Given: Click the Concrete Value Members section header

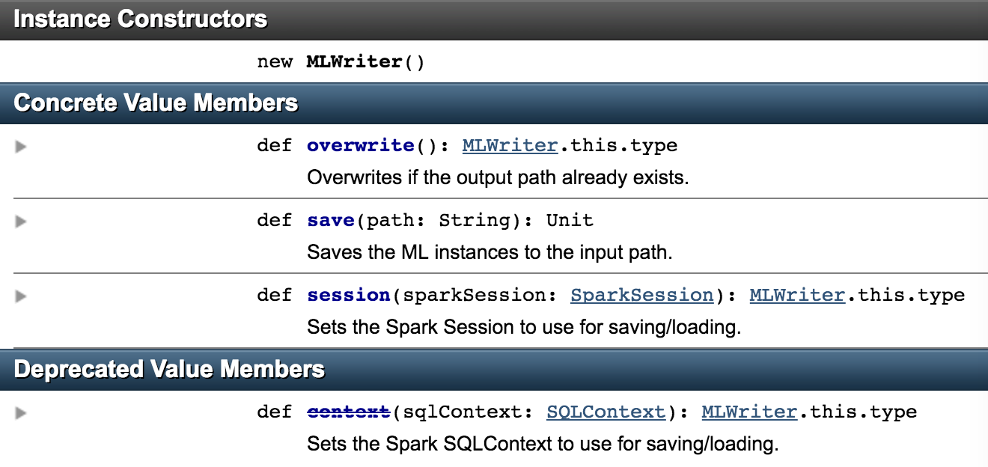Looking at the screenshot, I should pos(156,103).
